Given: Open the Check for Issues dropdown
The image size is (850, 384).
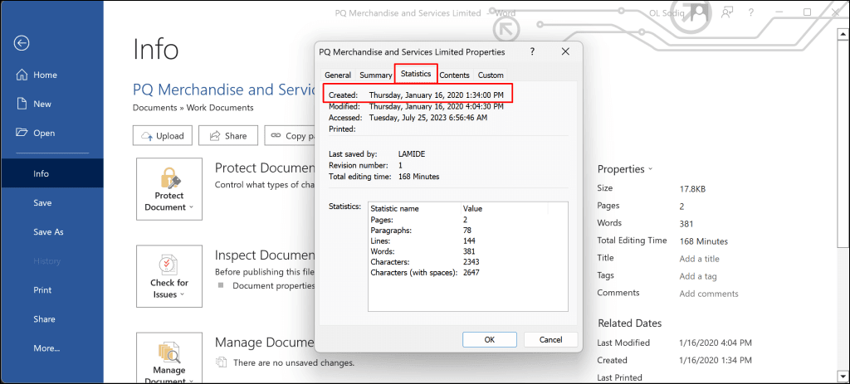Looking at the screenshot, I should coord(169,276).
